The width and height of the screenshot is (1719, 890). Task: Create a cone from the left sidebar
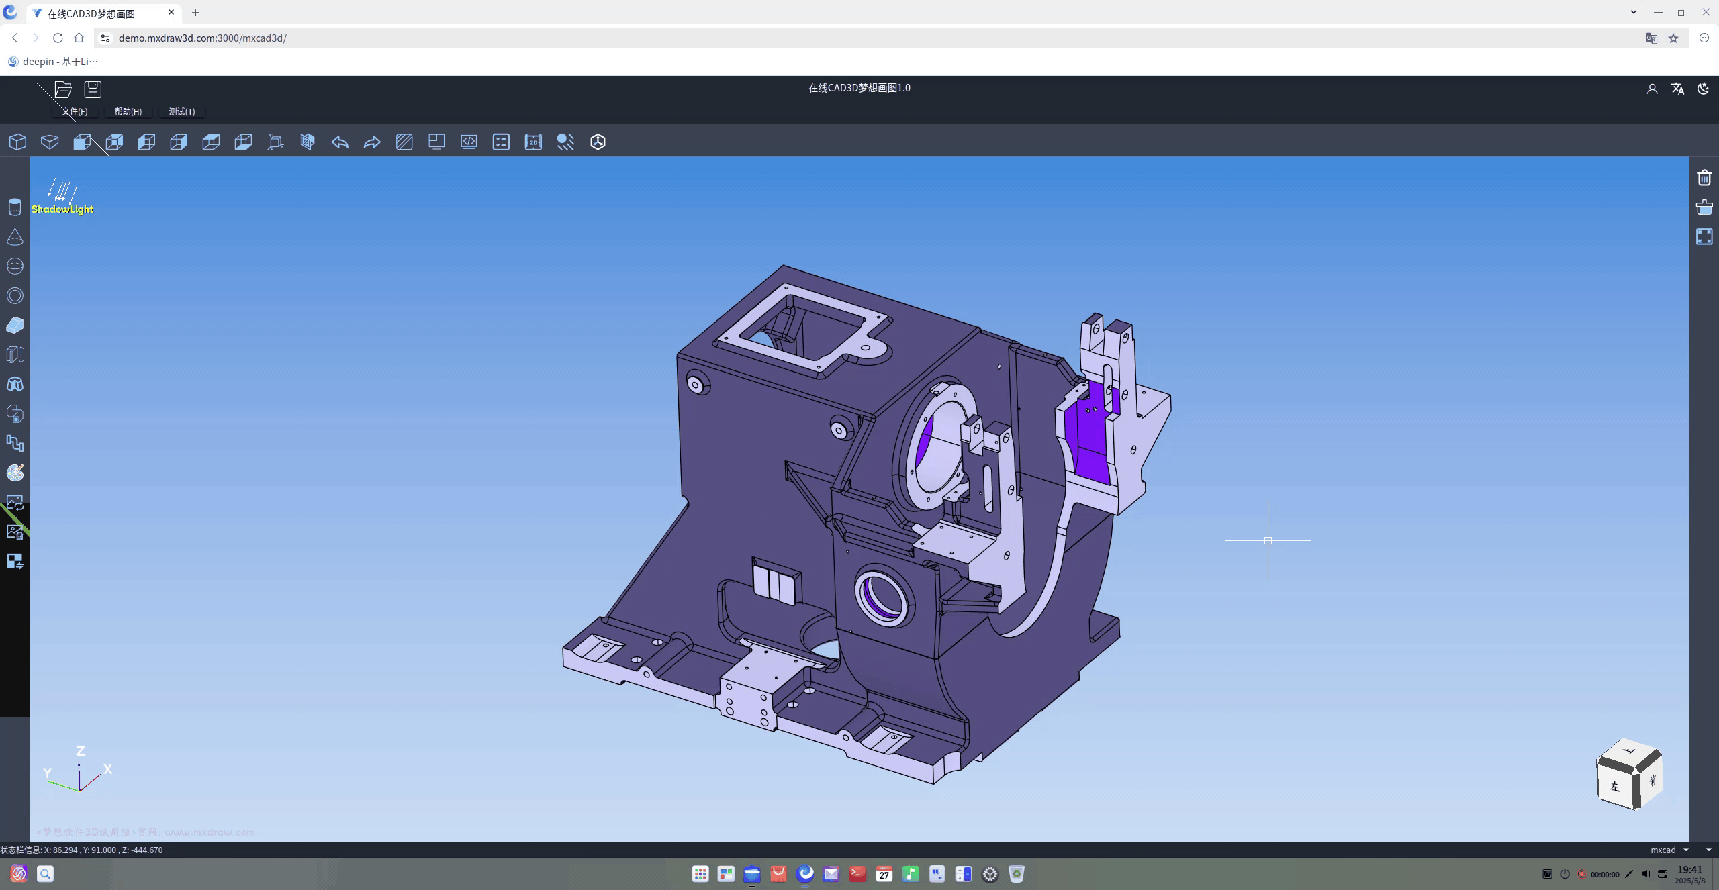[x=15, y=237]
